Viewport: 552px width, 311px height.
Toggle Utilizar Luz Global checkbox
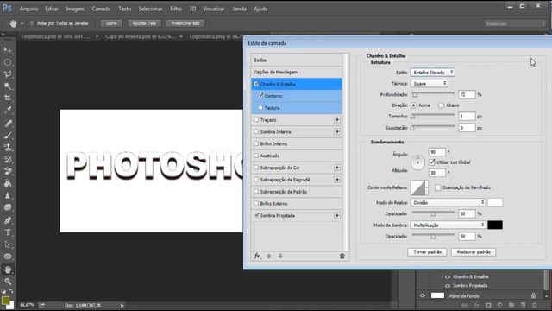point(432,162)
